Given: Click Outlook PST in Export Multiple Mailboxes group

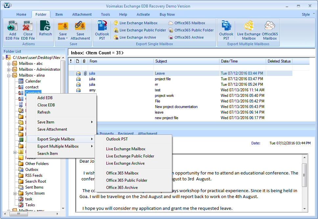Looking at the screenshot, I should pos(226,30).
